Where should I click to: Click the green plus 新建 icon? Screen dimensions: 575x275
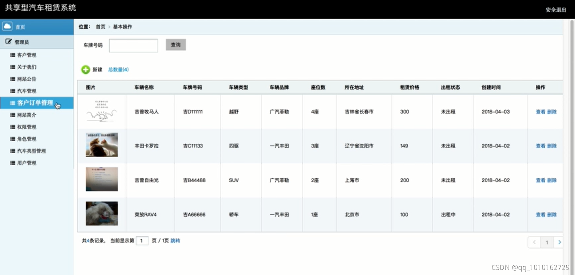click(85, 69)
